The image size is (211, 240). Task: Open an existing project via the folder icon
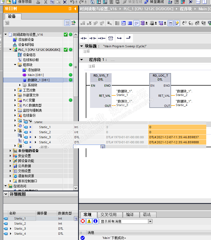click(x=9, y=2)
